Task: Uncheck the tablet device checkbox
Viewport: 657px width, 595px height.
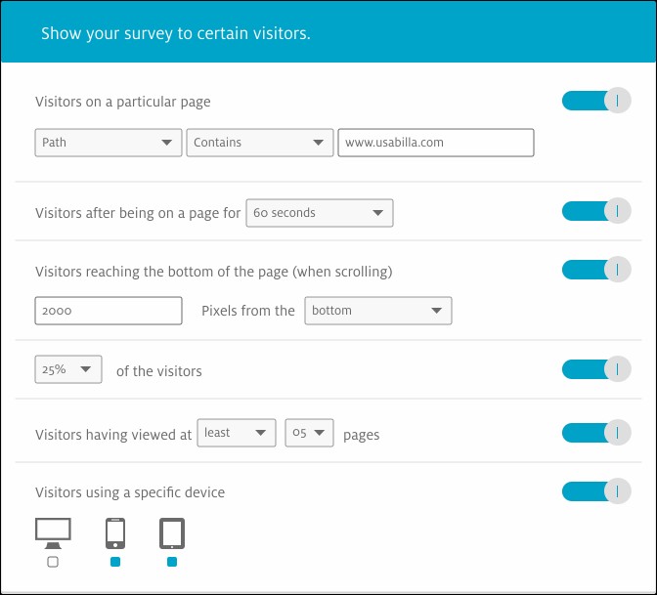Action: 172,562
